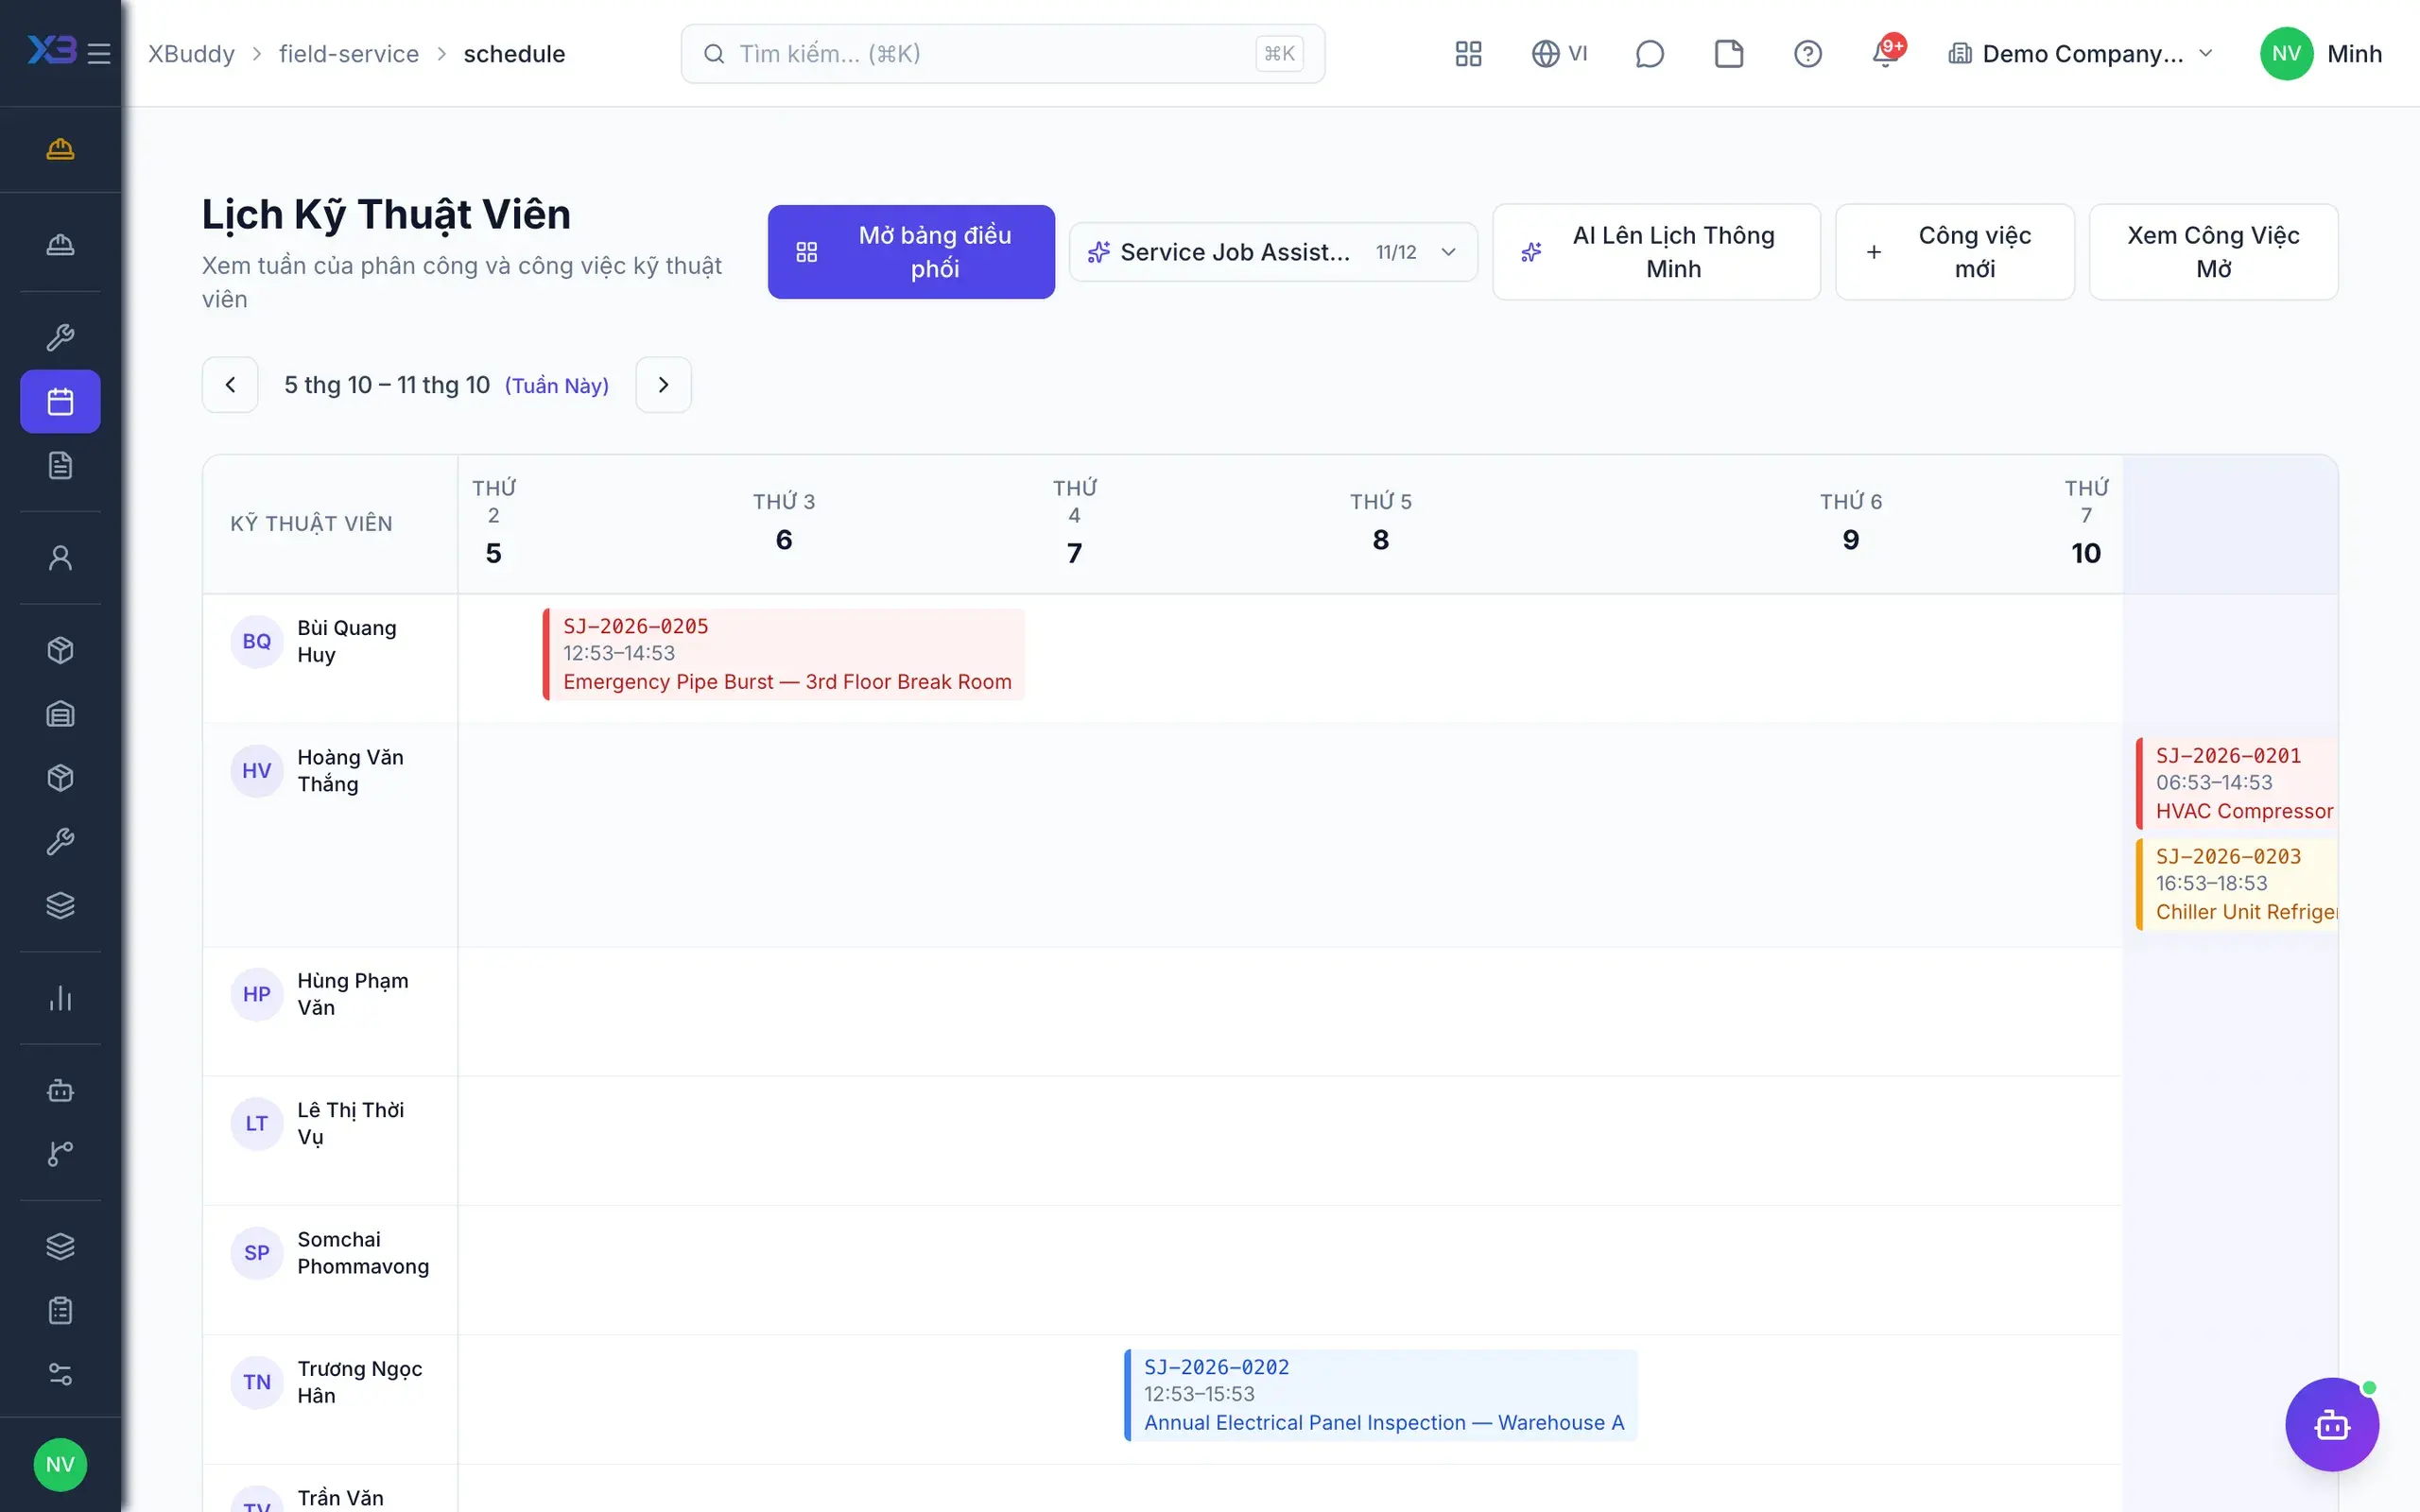Navigate to field-service breadcrumb
The width and height of the screenshot is (2420, 1512).
(x=349, y=53)
